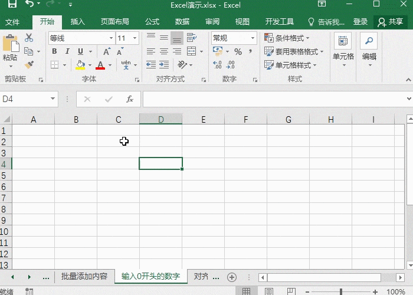Open number format dropdown 常规

253,38
